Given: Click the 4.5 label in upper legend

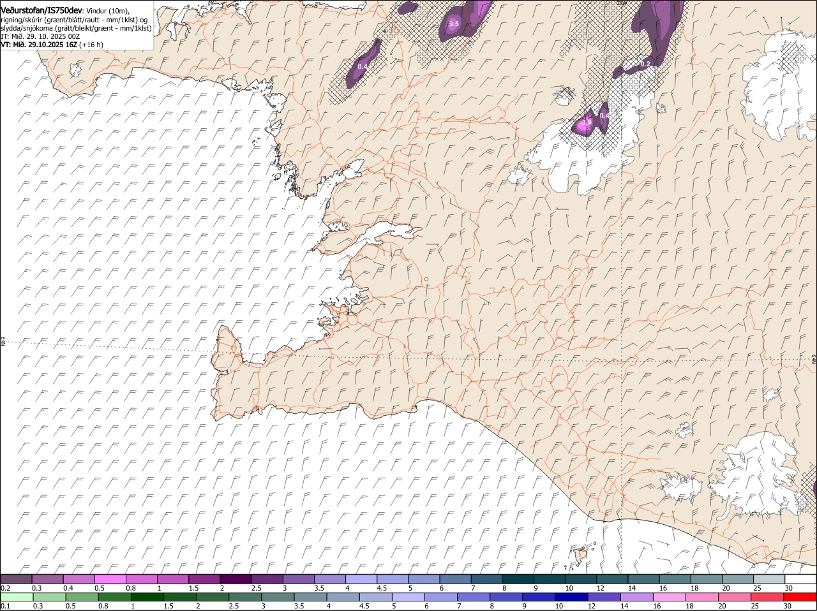Looking at the screenshot, I should tap(382, 588).
